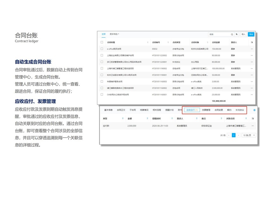
Task: Click the blue settings gear icon
Action: 254,110
